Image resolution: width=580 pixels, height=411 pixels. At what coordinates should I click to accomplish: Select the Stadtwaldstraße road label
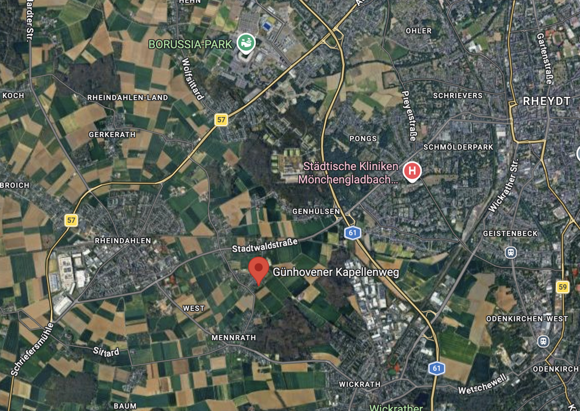265,246
